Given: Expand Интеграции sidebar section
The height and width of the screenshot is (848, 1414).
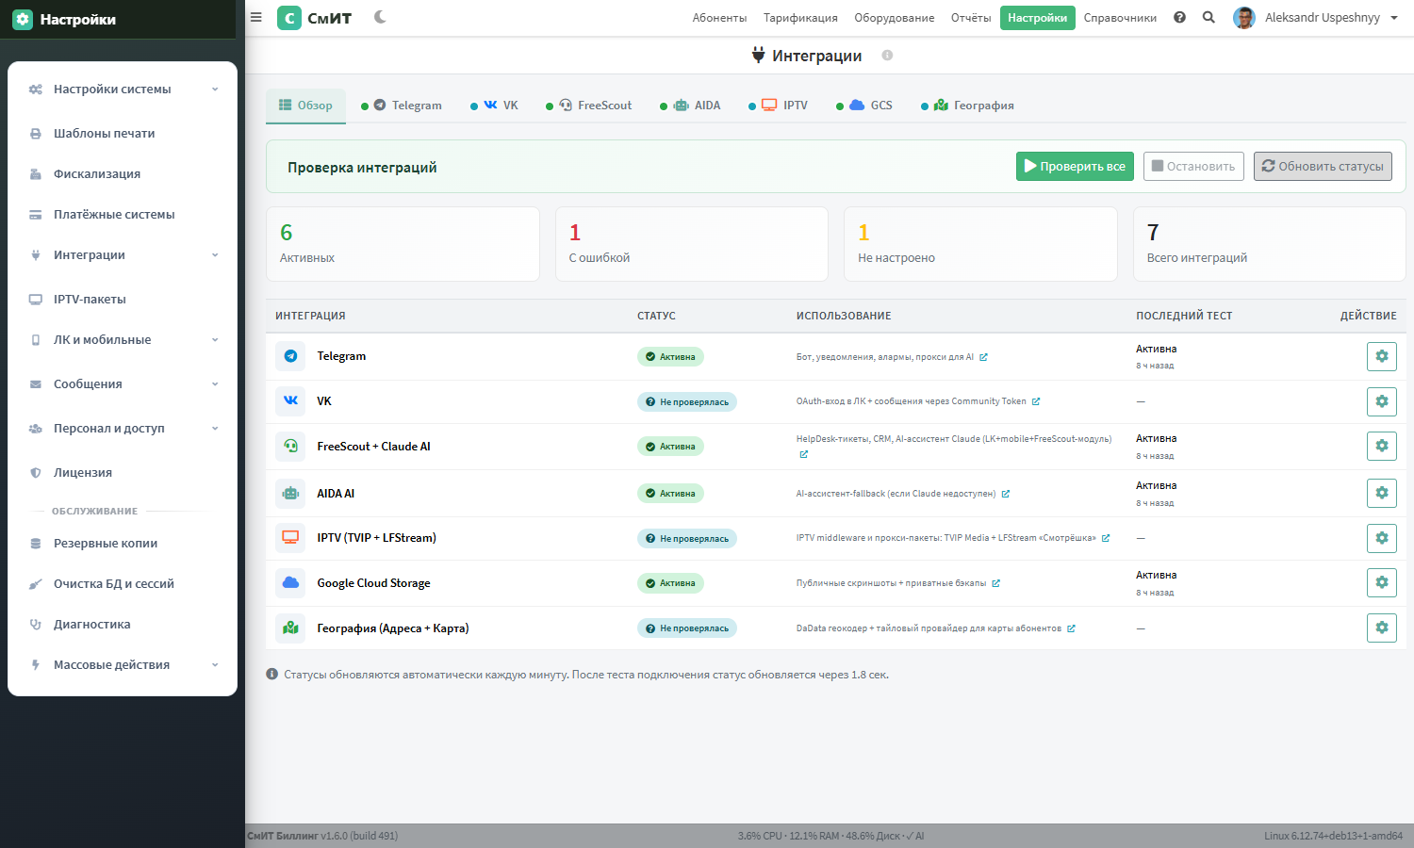Looking at the screenshot, I should coord(123,255).
